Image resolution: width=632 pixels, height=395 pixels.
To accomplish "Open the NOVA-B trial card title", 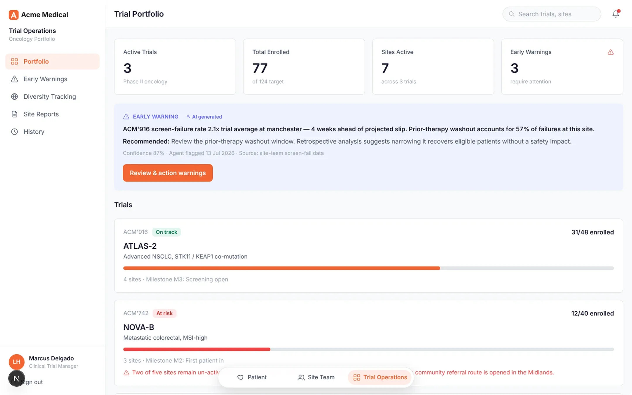I will pos(139,327).
